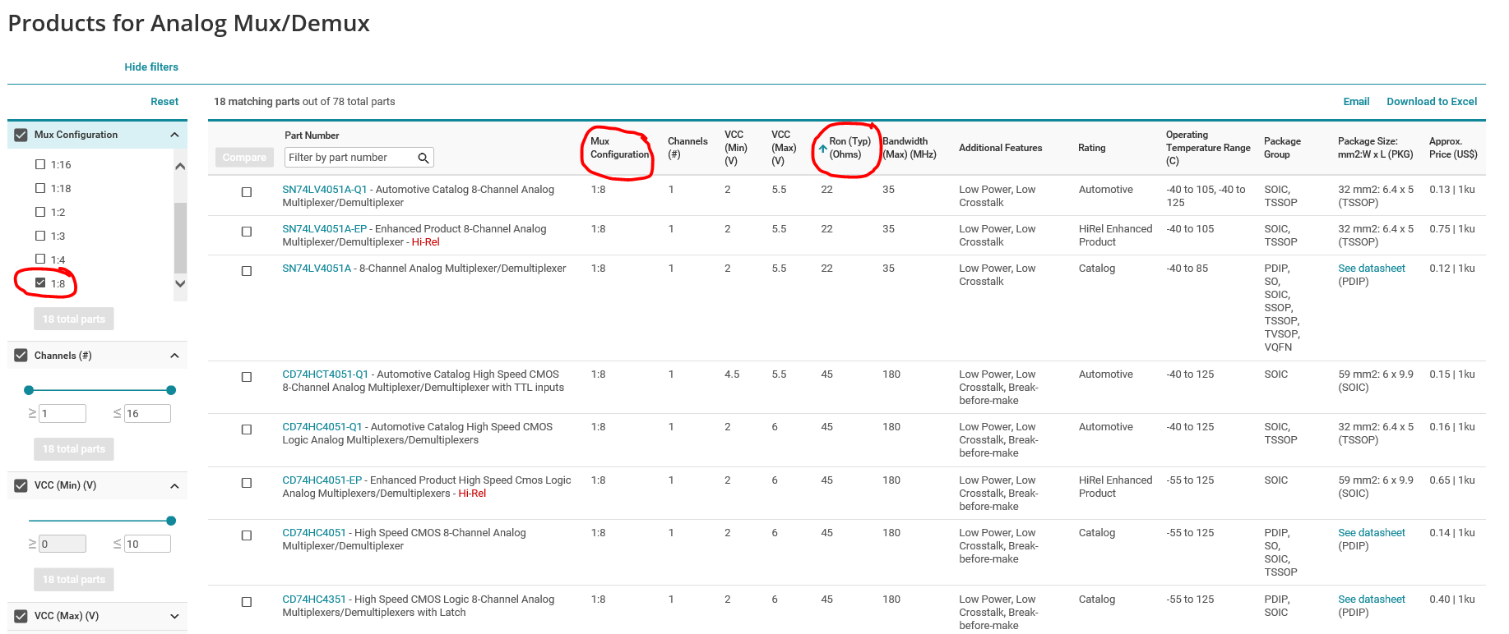Click Download to Excel link
Image resolution: width=1509 pixels, height=634 pixels.
coord(1432,102)
